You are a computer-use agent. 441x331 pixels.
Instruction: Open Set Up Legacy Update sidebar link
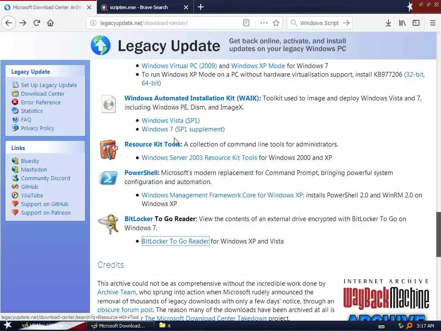(49, 85)
